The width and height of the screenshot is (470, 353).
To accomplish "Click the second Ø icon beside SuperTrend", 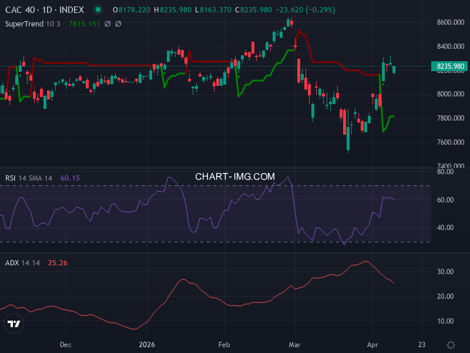I will pos(118,24).
